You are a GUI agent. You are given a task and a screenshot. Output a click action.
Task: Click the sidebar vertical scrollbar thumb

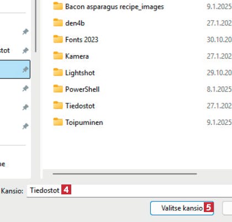tap(35, 26)
